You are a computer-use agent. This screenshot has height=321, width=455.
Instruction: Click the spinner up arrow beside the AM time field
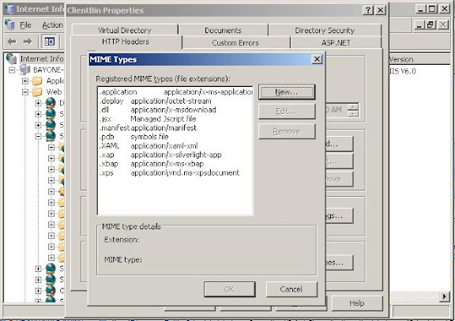click(353, 107)
